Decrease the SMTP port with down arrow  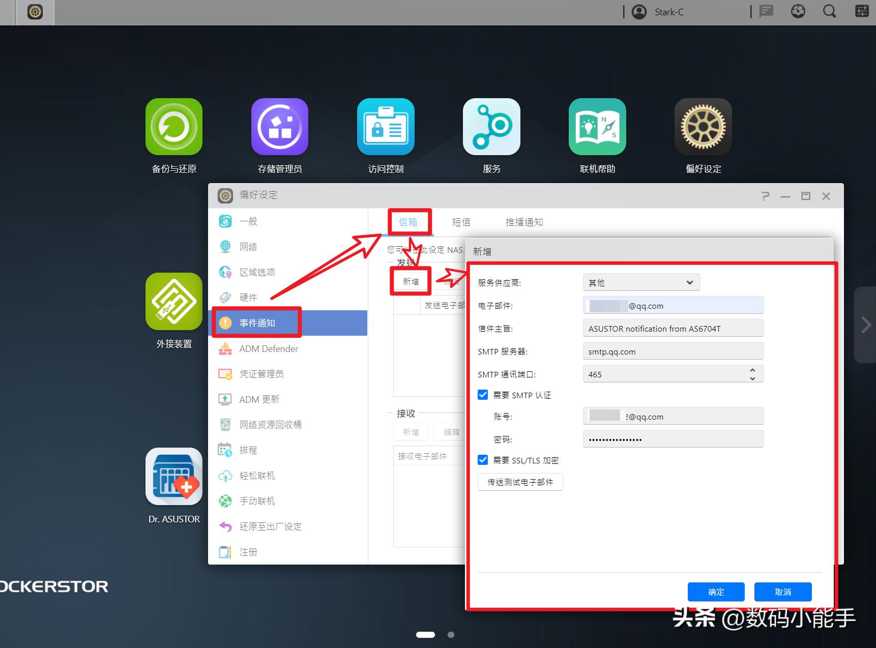(752, 378)
